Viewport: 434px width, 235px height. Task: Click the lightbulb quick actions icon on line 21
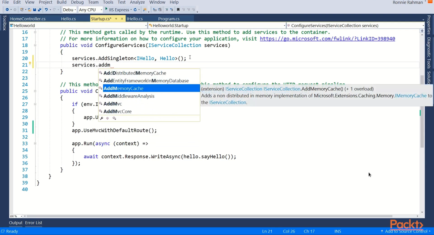tap(30, 64)
